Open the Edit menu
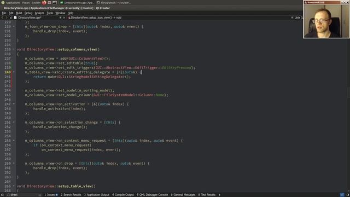Viewport: 350px width, 197px height. pos(11,13)
